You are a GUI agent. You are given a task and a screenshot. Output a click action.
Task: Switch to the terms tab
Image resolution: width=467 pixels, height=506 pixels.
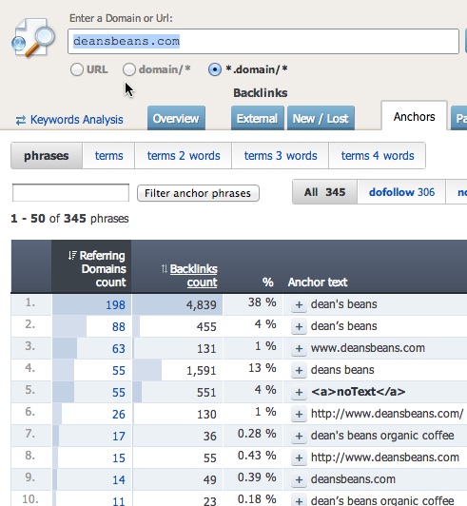click(x=108, y=156)
